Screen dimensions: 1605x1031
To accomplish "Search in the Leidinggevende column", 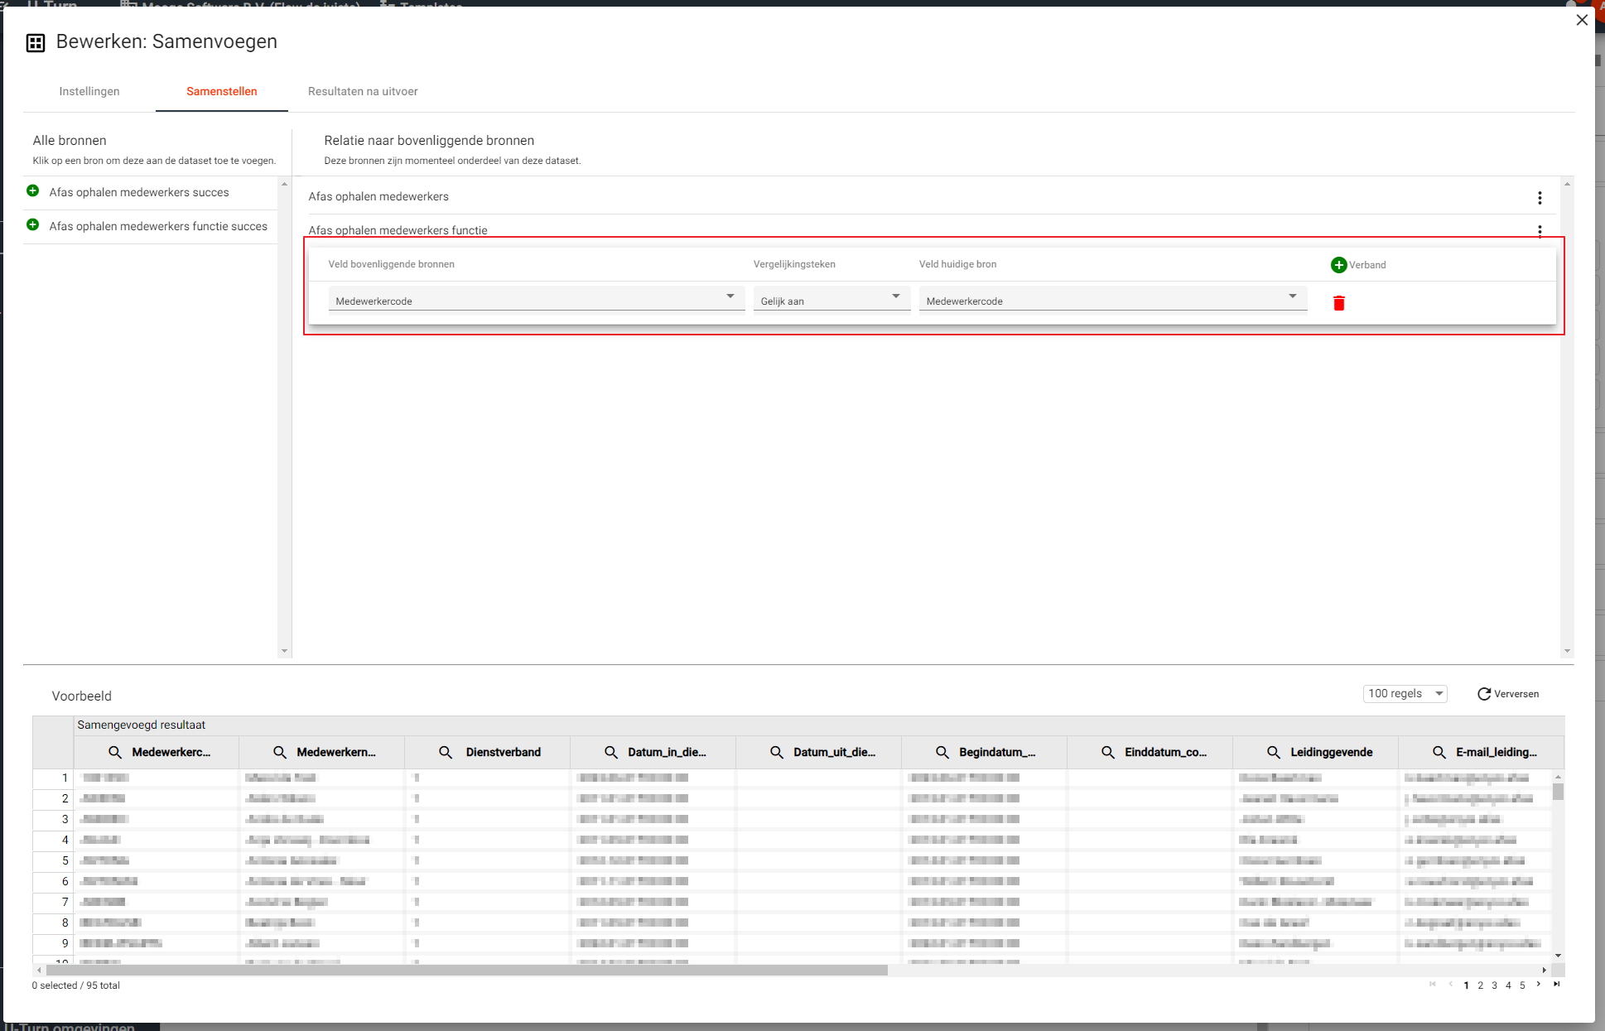I will tap(1274, 752).
